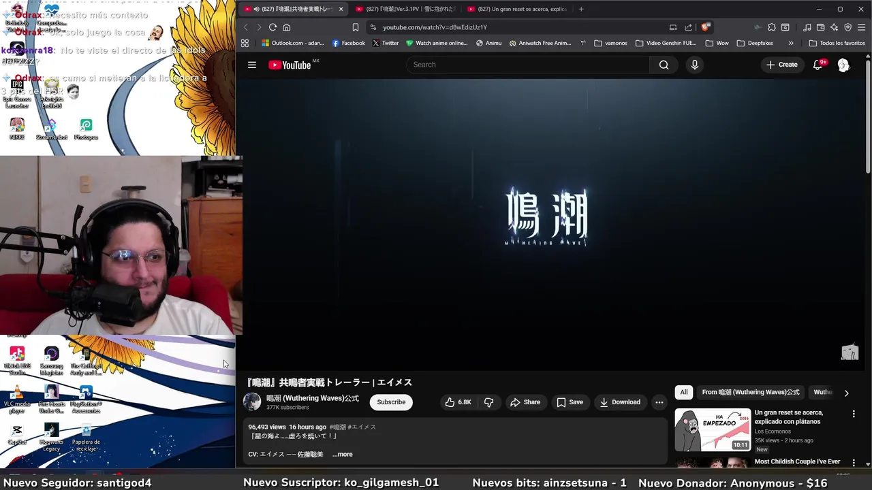The width and height of the screenshot is (872, 490).
Task: Focus the YouTube search field
Action: pyautogui.click(x=528, y=65)
